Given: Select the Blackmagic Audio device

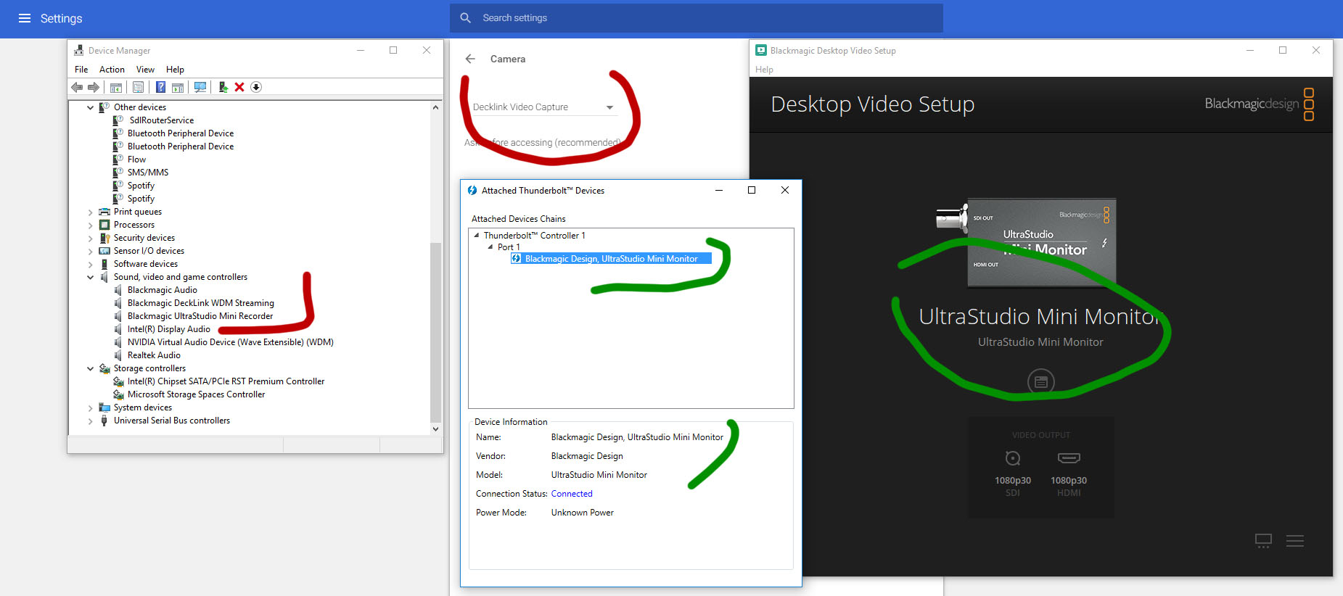Looking at the screenshot, I should click(x=162, y=290).
